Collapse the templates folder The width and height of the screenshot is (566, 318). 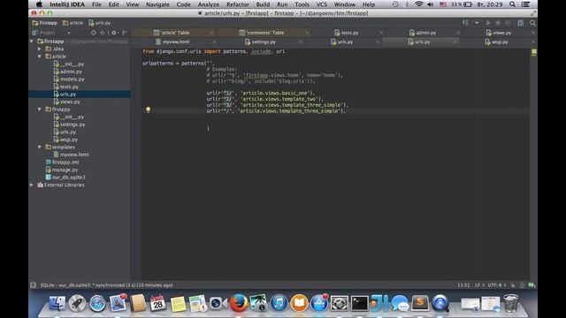pos(39,148)
